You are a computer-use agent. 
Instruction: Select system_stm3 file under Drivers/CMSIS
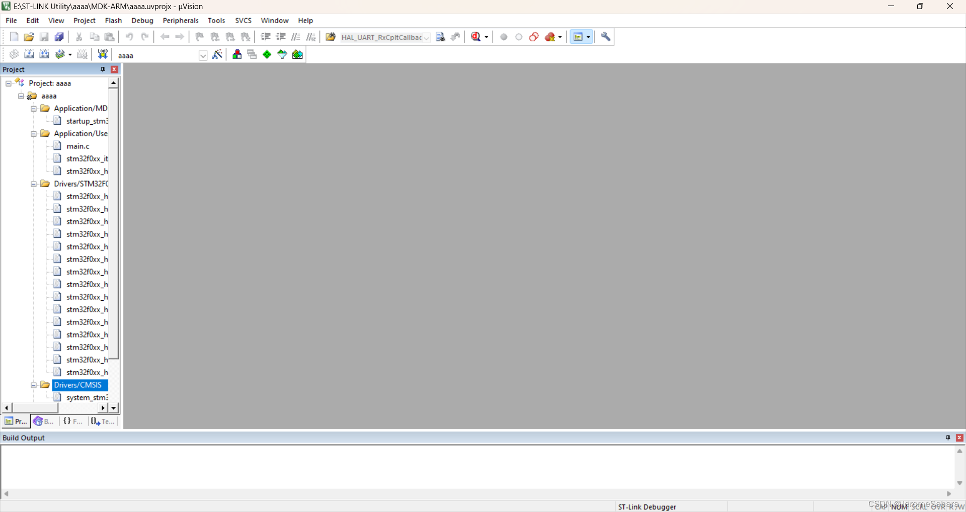[x=87, y=398]
